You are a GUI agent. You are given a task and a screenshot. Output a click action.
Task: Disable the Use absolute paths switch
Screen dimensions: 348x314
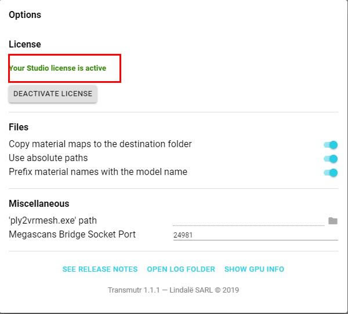(x=331, y=159)
